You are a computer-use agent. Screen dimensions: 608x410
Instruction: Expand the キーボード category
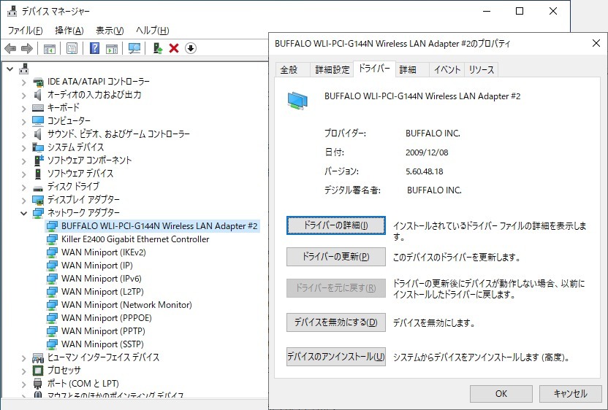pyautogui.click(x=24, y=108)
